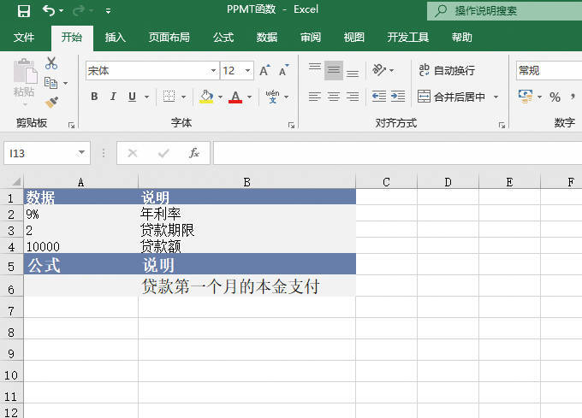The height and width of the screenshot is (418, 582).
Task: Click the Increase Indent icon
Action: (398, 97)
